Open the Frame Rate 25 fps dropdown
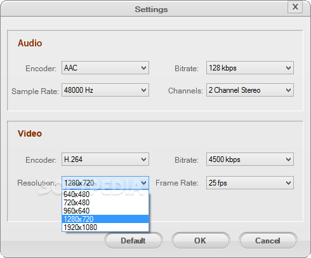This screenshot has height=258, width=311. tap(250, 183)
